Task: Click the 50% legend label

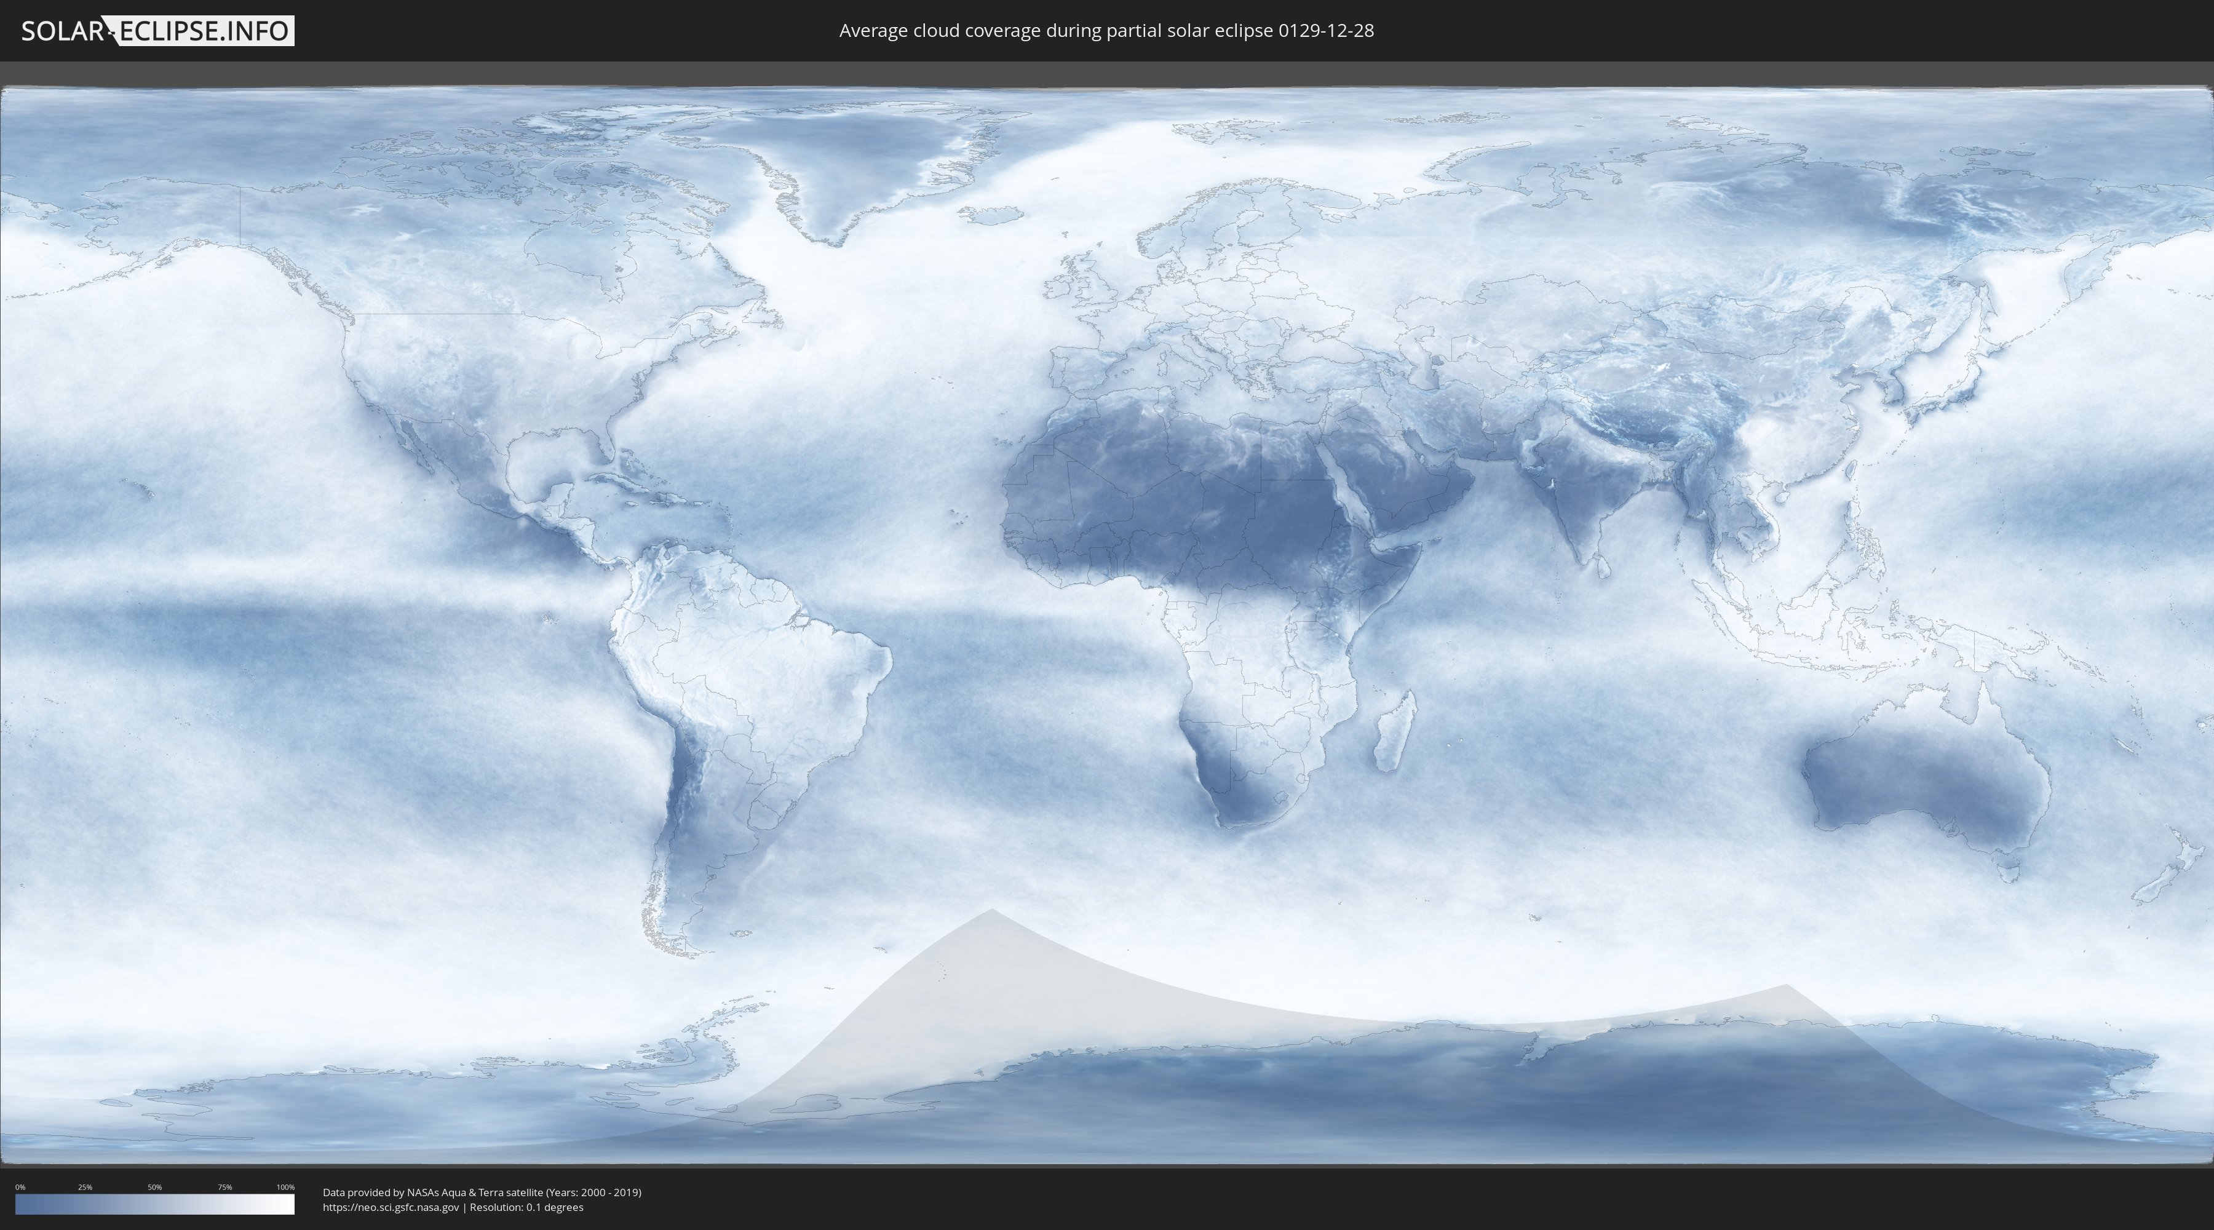Action: coord(155,1187)
